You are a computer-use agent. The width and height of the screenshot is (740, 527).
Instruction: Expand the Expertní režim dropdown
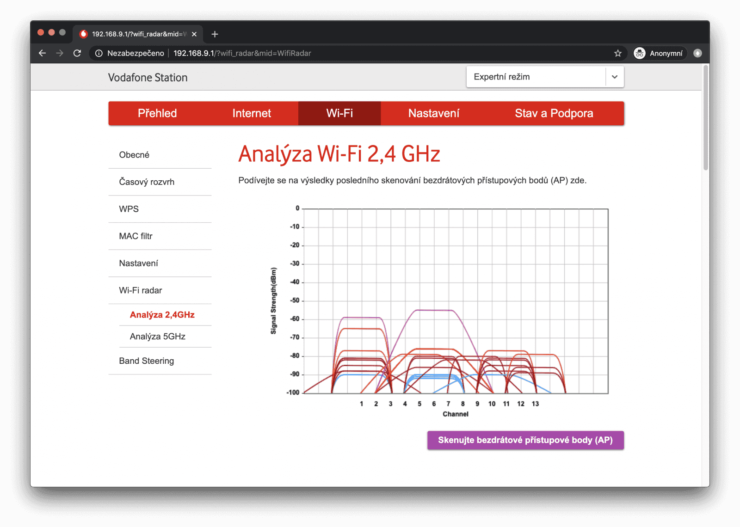coord(614,77)
